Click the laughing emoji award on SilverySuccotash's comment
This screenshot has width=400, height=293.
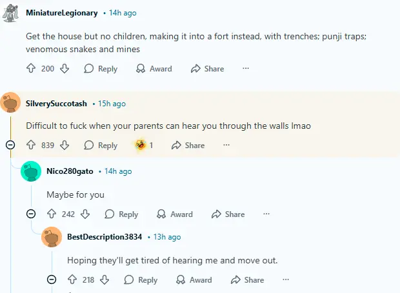tap(141, 146)
